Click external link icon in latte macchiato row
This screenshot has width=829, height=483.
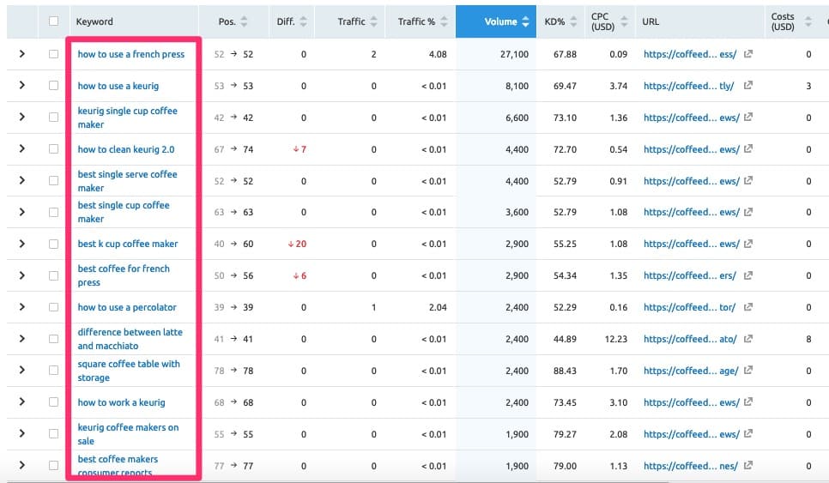point(748,339)
